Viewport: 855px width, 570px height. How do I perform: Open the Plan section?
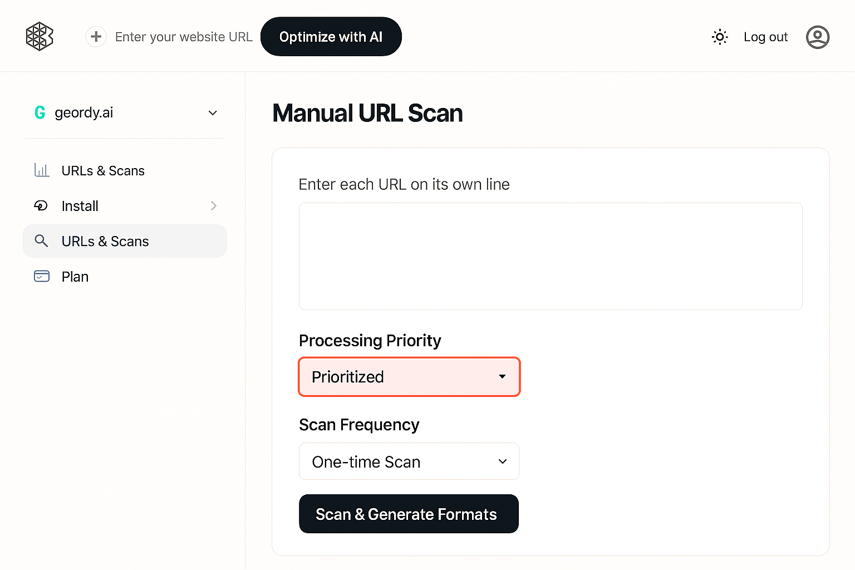pos(75,276)
